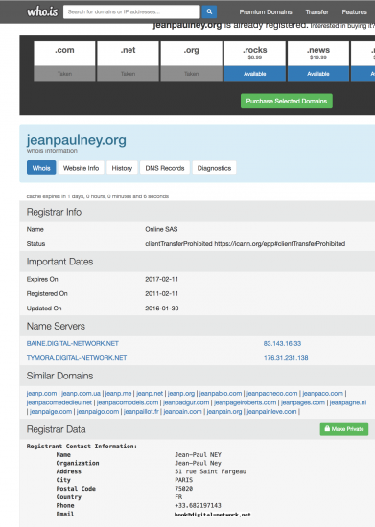Click the blue search magnifier button
Image resolution: width=375 pixels, height=527 pixels.
click(209, 12)
